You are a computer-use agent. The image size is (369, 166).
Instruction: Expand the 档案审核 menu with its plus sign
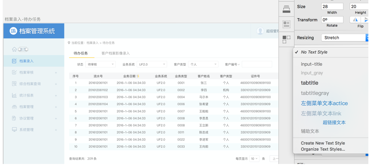point(56,73)
